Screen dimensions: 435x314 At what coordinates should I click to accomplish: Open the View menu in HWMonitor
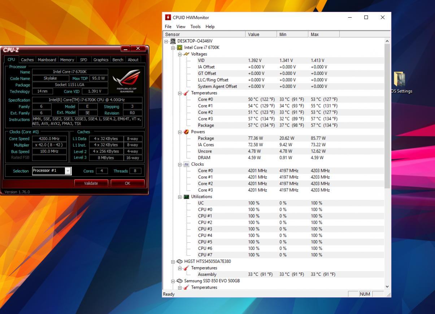(x=181, y=26)
